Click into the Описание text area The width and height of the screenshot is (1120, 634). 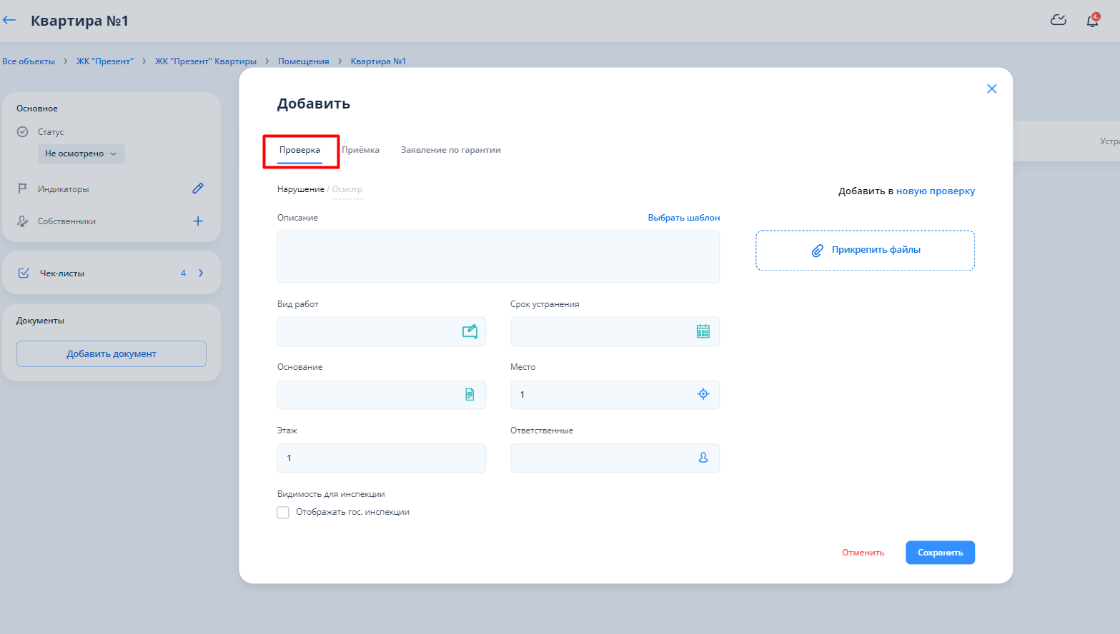498,256
